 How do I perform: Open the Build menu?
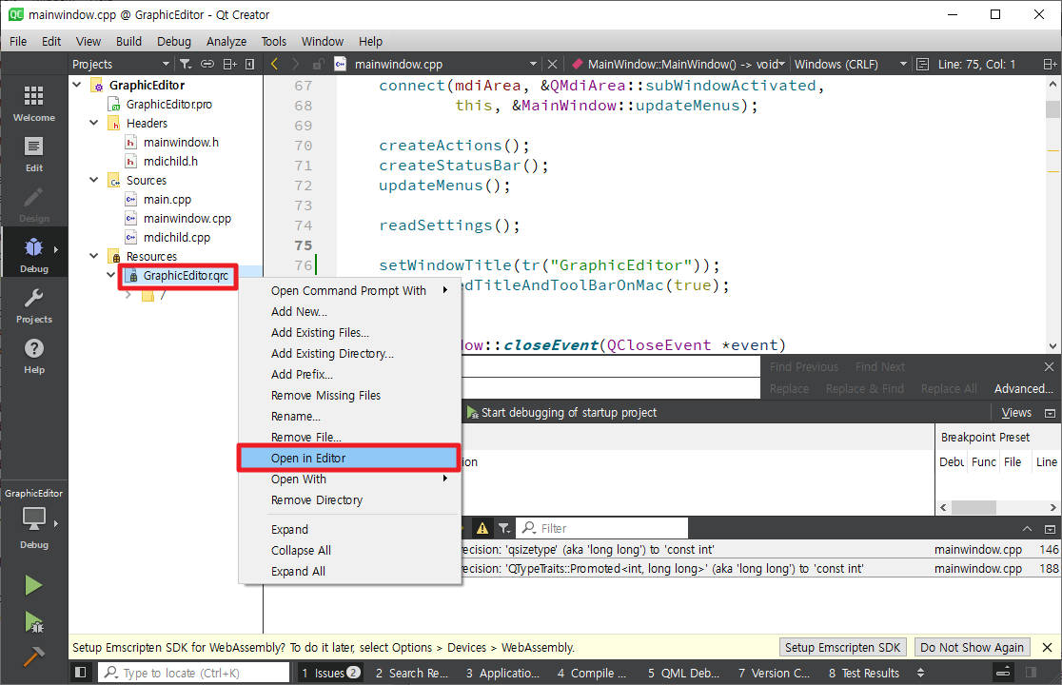pyautogui.click(x=128, y=41)
